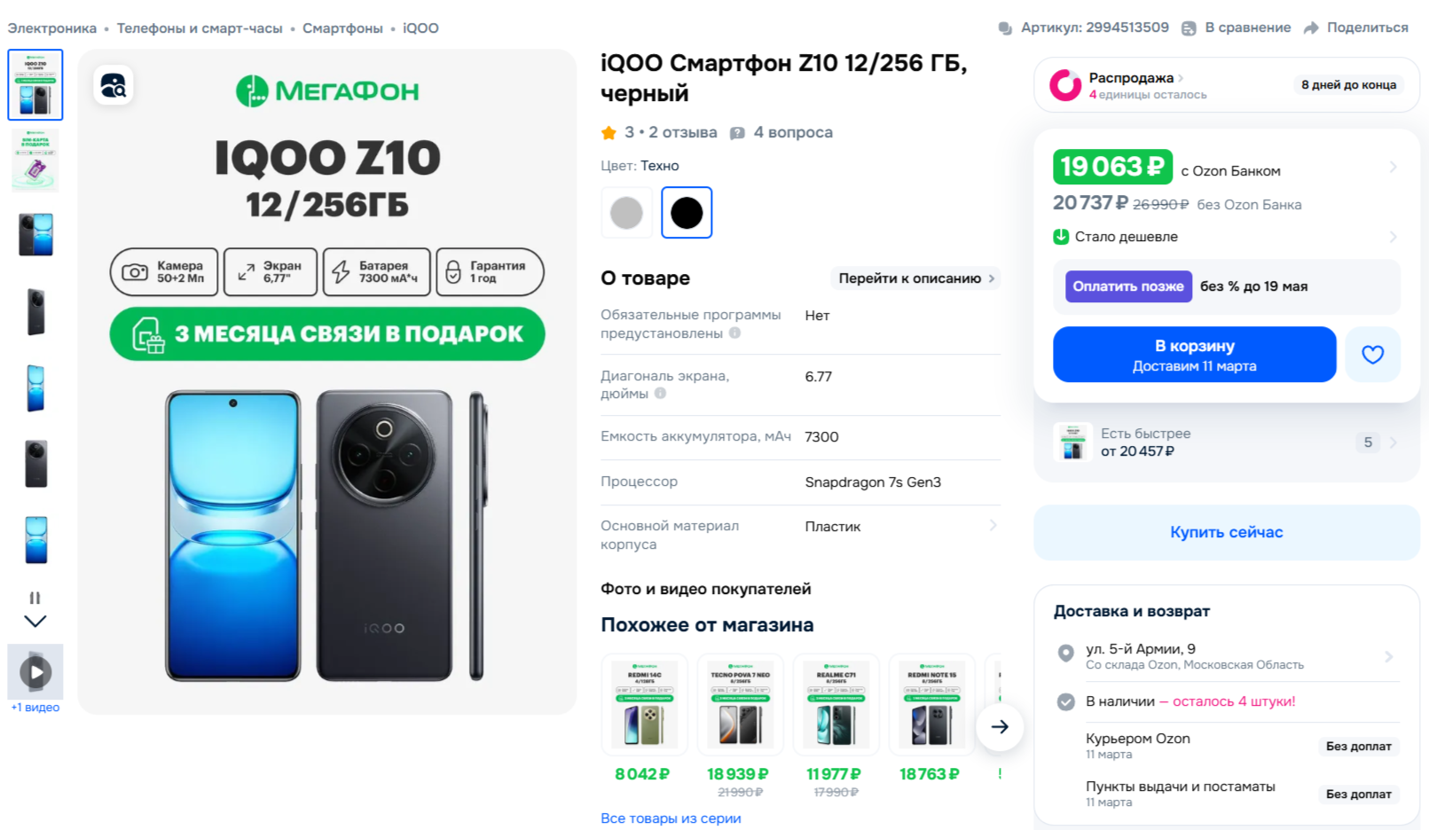Select the grey color swatch

click(x=627, y=213)
